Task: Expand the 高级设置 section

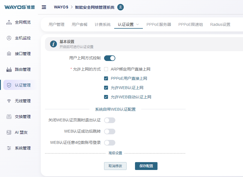Action: pyautogui.click(x=115, y=153)
